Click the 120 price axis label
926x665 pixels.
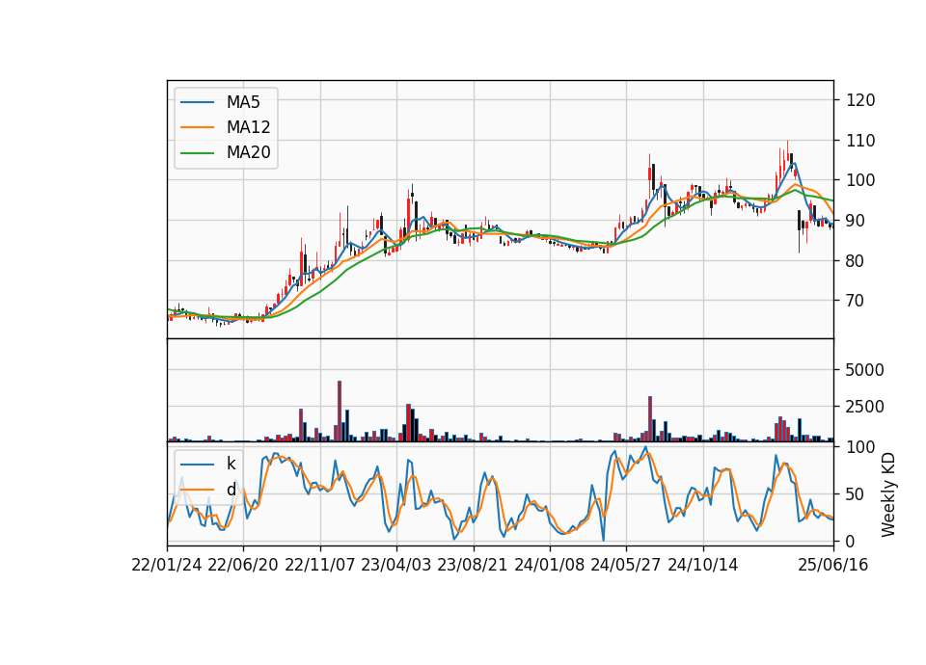point(860,100)
